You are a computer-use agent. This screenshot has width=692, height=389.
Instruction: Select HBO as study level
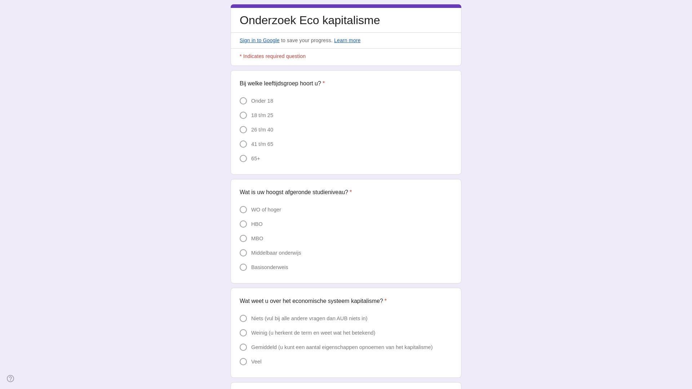(243, 224)
